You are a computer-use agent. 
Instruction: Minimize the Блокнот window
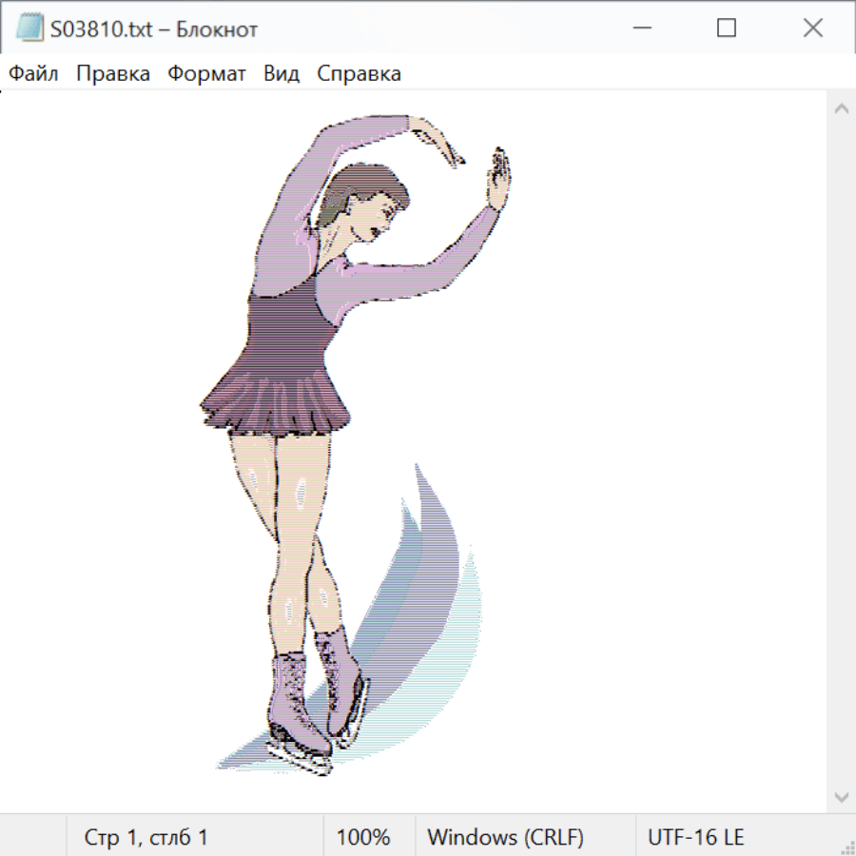641,29
